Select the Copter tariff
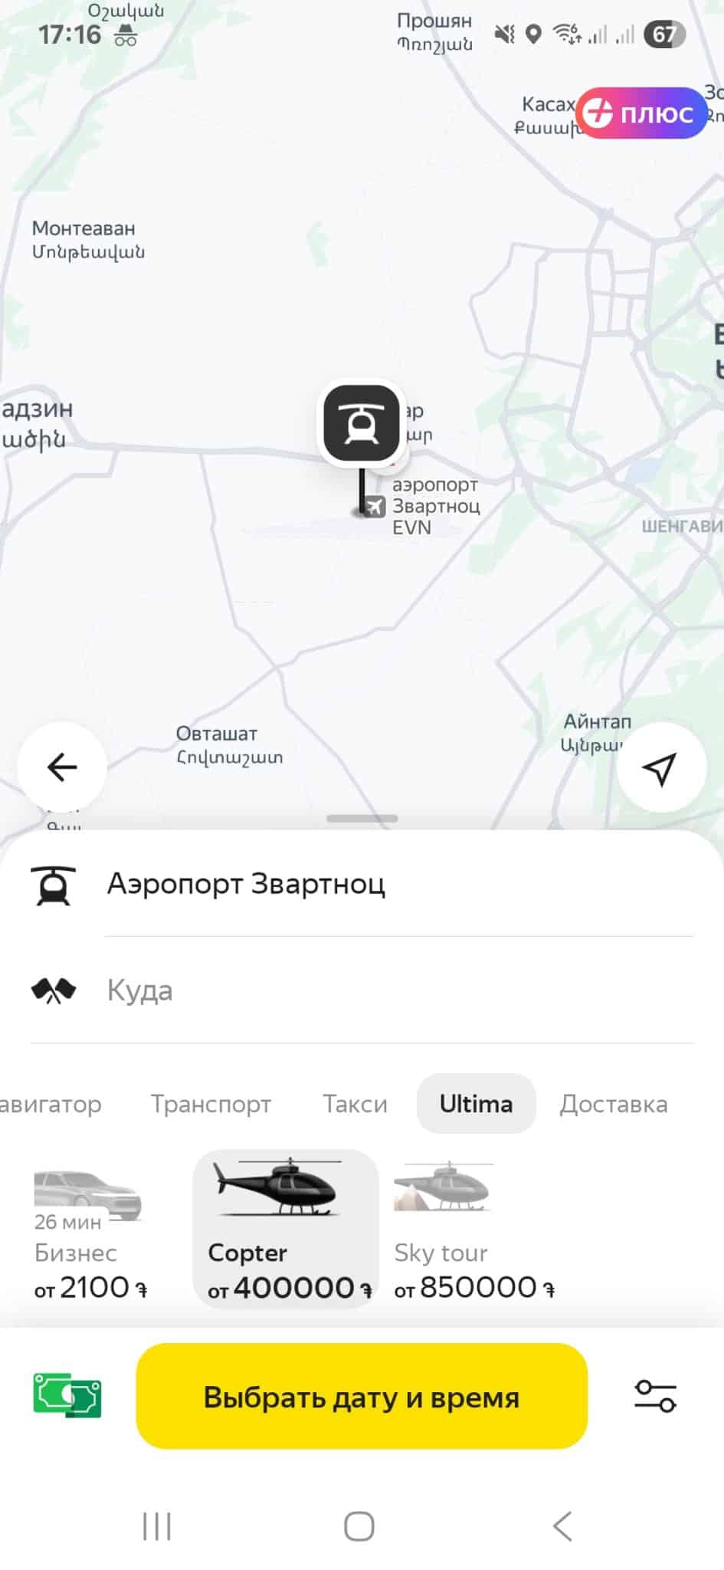724x1570 pixels. (x=286, y=1229)
